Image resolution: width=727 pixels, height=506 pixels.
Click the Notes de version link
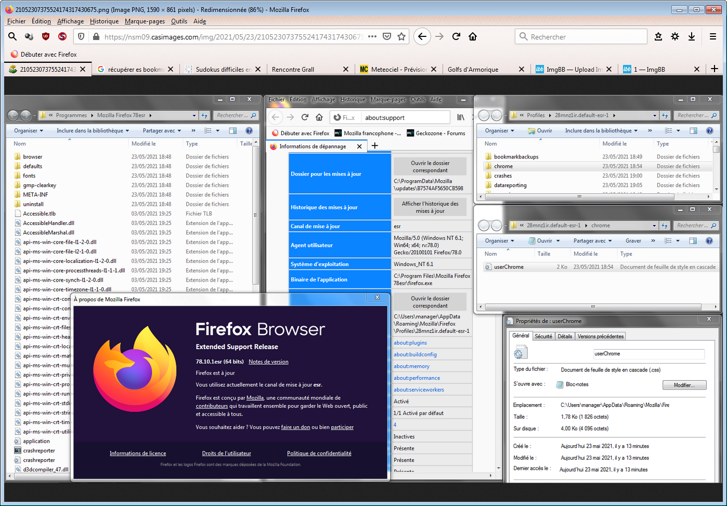click(x=268, y=362)
